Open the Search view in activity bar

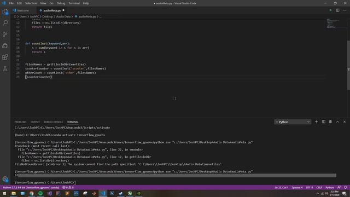pos(5,23)
